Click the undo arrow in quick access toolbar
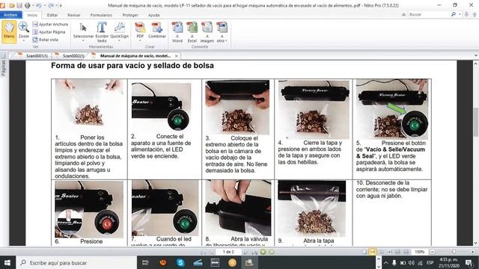Image resolution: width=479 pixels, height=269 pixels. 39,5
